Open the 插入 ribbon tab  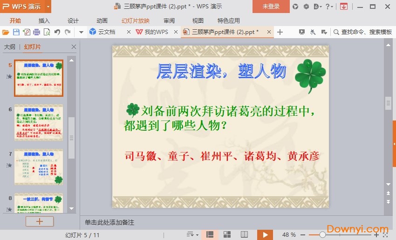click(44, 20)
